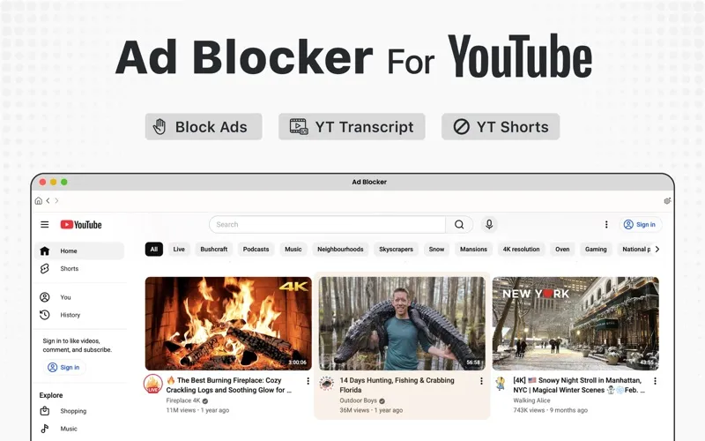705x441 pixels.
Task: Select the Music filter chip
Action: [x=293, y=250]
